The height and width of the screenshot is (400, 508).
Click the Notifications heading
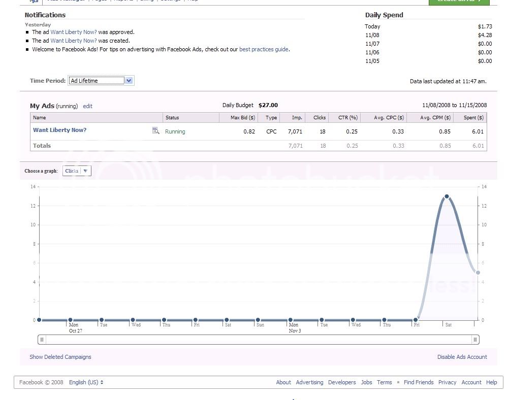point(45,15)
